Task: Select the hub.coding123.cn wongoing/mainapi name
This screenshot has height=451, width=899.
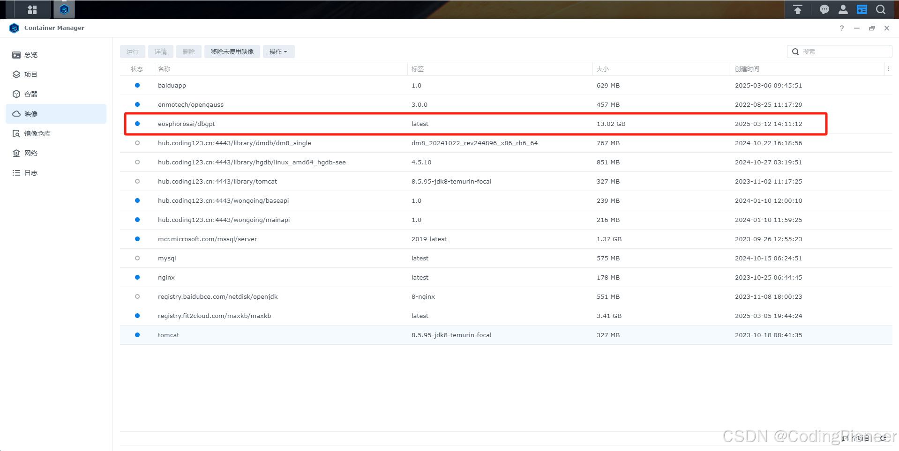Action: click(x=224, y=220)
